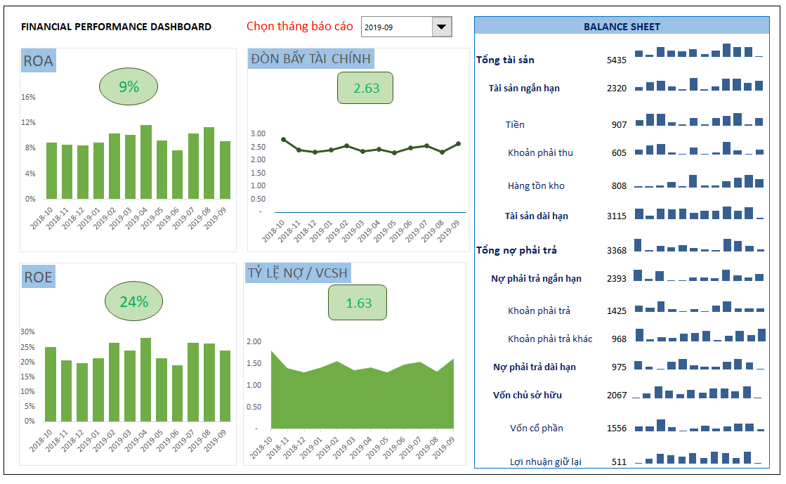Click the 1.63 debt-to-equity value box
The height and width of the screenshot is (484, 786).
point(358,303)
